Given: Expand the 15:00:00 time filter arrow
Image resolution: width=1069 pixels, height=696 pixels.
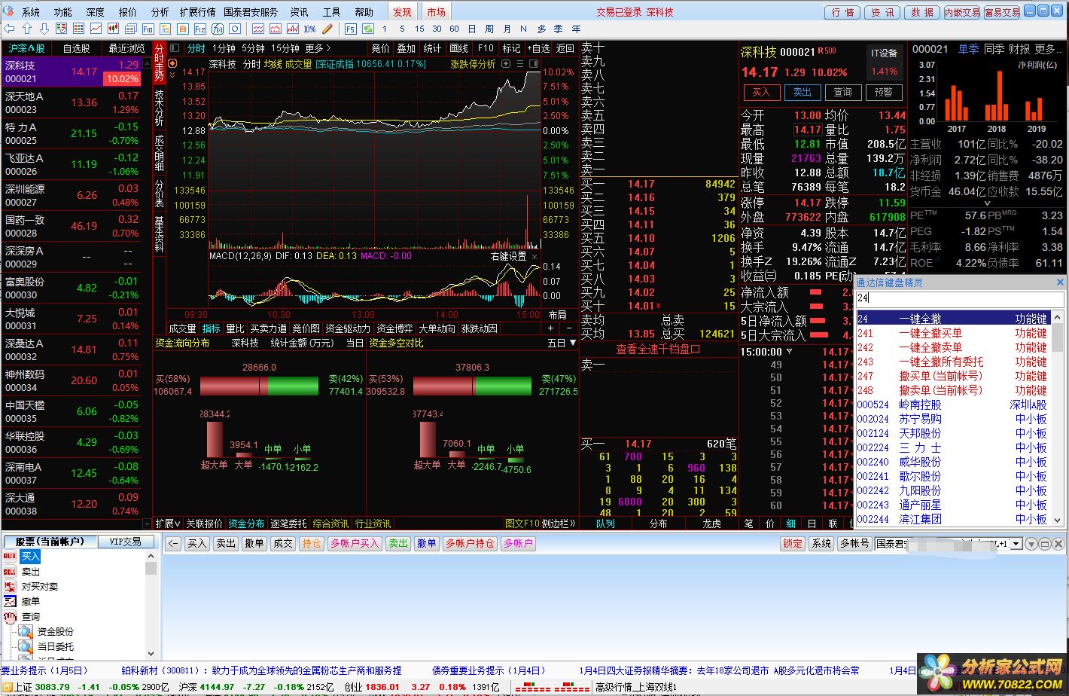Looking at the screenshot, I should pyautogui.click(x=789, y=352).
